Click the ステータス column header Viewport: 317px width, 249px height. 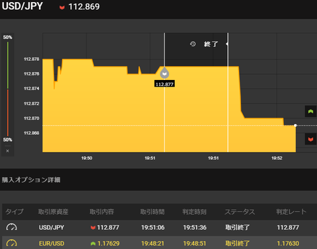(240, 212)
